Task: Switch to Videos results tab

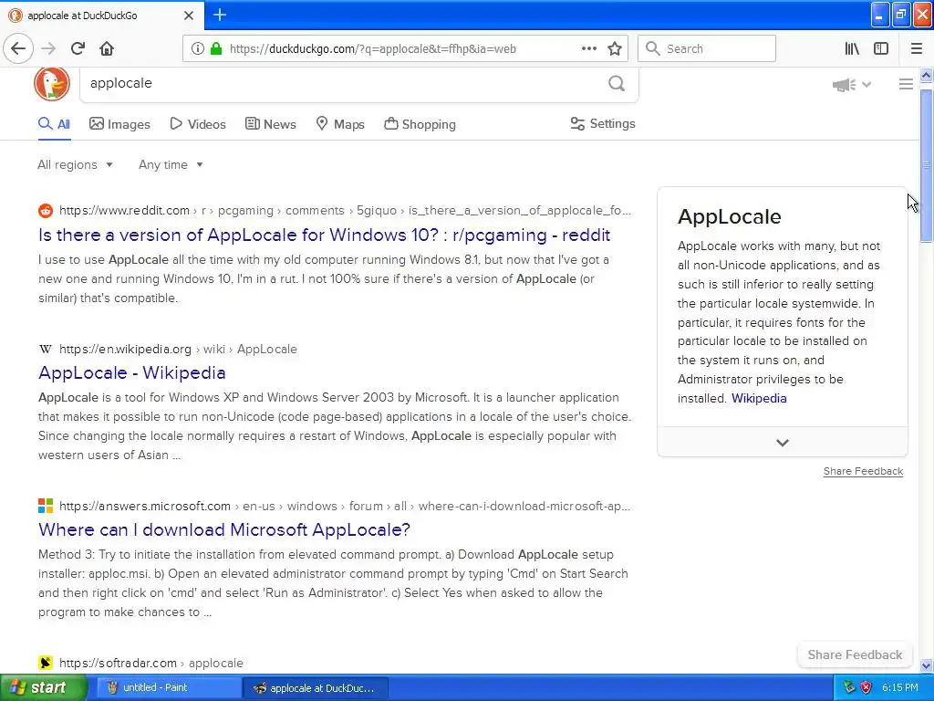Action: tap(198, 124)
